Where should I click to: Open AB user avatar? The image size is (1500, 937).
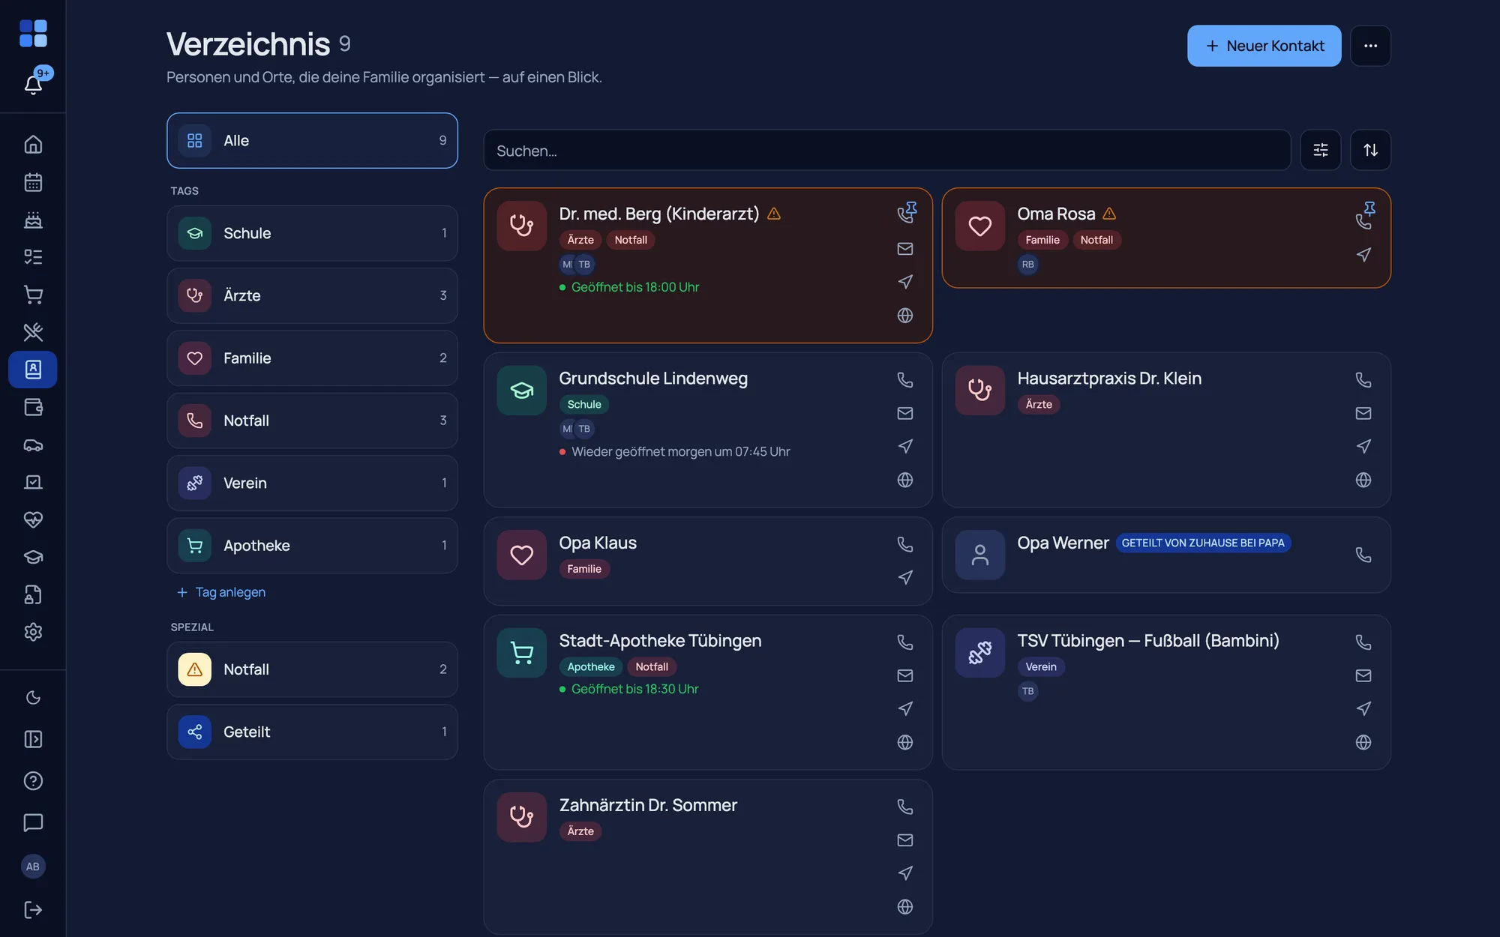[x=33, y=867]
